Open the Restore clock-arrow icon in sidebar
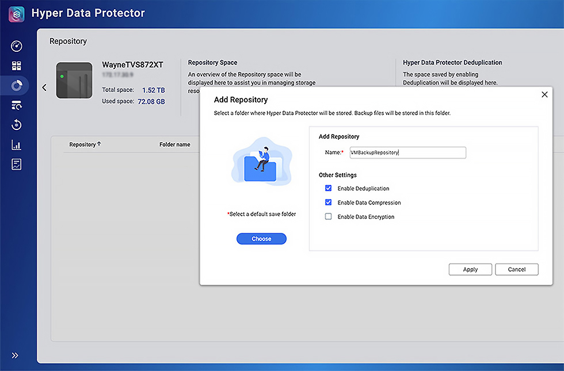564x371 pixels. coord(17,125)
